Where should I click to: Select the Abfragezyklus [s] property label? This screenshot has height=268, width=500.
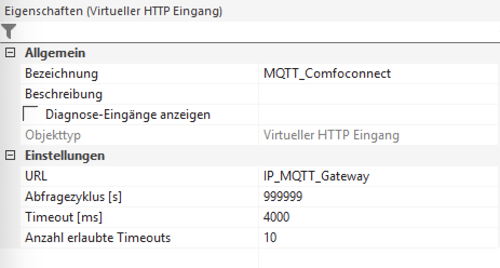[73, 197]
